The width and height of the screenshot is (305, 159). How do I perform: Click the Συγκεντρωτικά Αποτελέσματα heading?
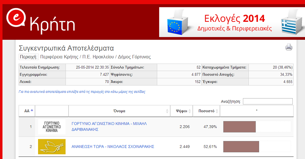pos(66,48)
